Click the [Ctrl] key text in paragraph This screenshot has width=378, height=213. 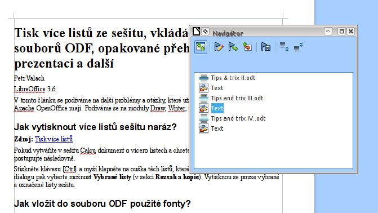(x=70, y=169)
